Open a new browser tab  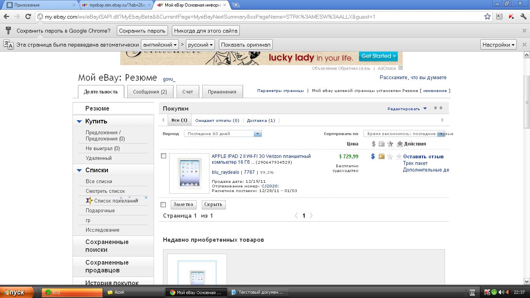pos(236,5)
